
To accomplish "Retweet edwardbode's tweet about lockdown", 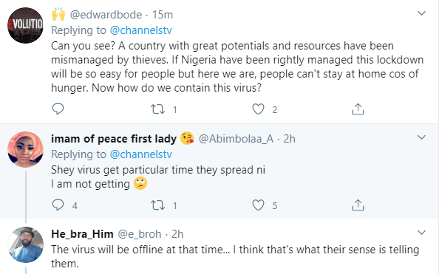I will tap(157, 109).
